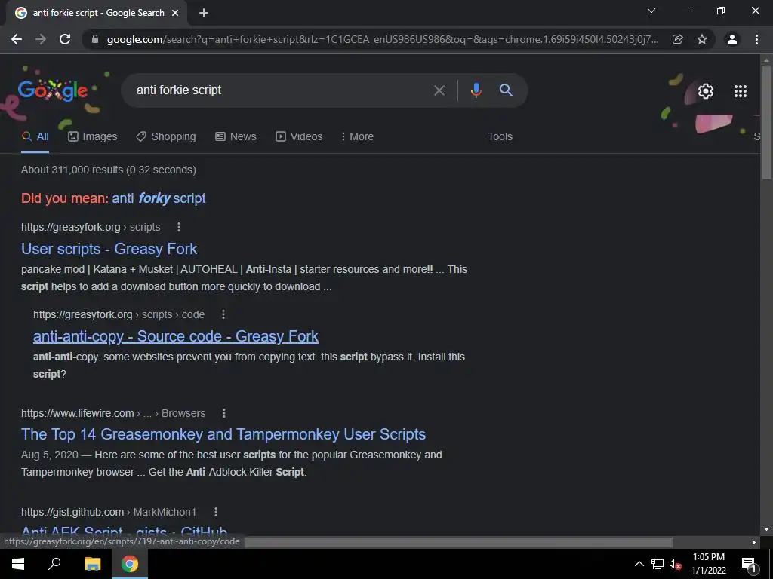Click the lock icon in address bar
773x579 pixels.
pos(95,39)
